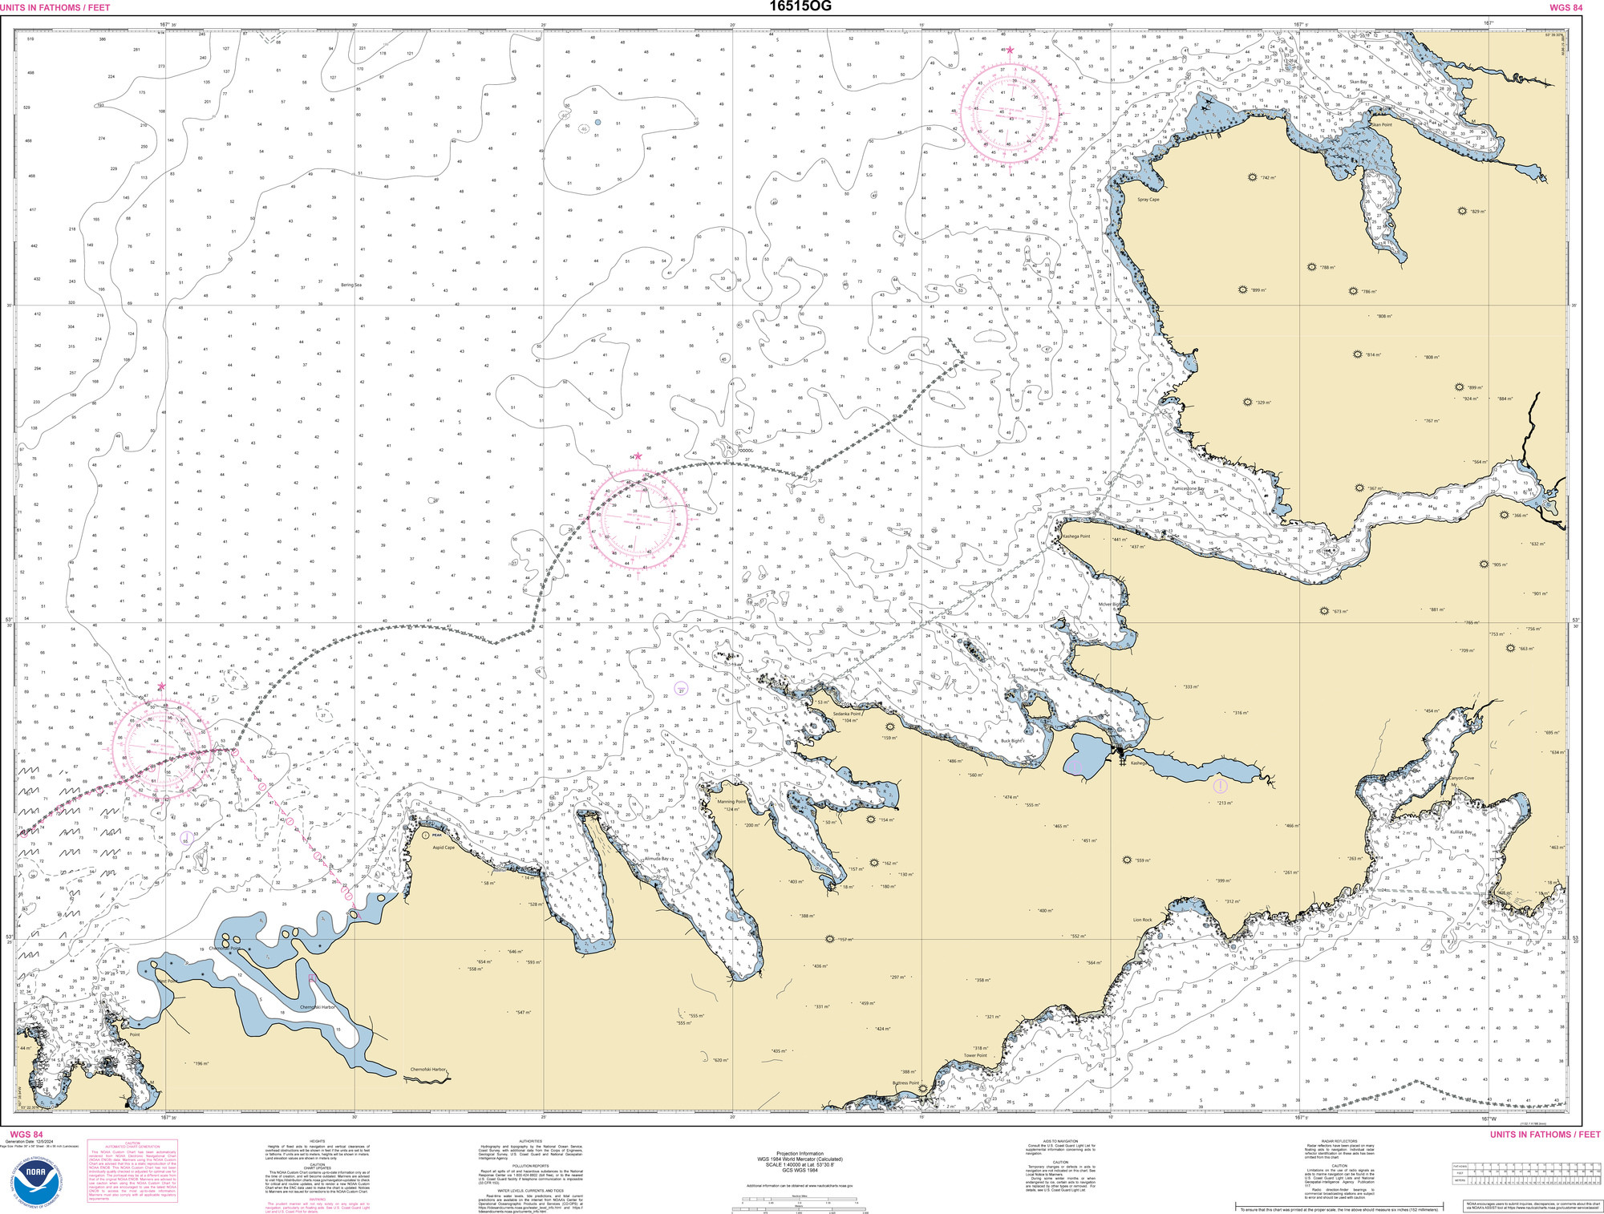Click the Kashega Point label
Image resolution: width=1604 pixels, height=1214 pixels.
1076,536
